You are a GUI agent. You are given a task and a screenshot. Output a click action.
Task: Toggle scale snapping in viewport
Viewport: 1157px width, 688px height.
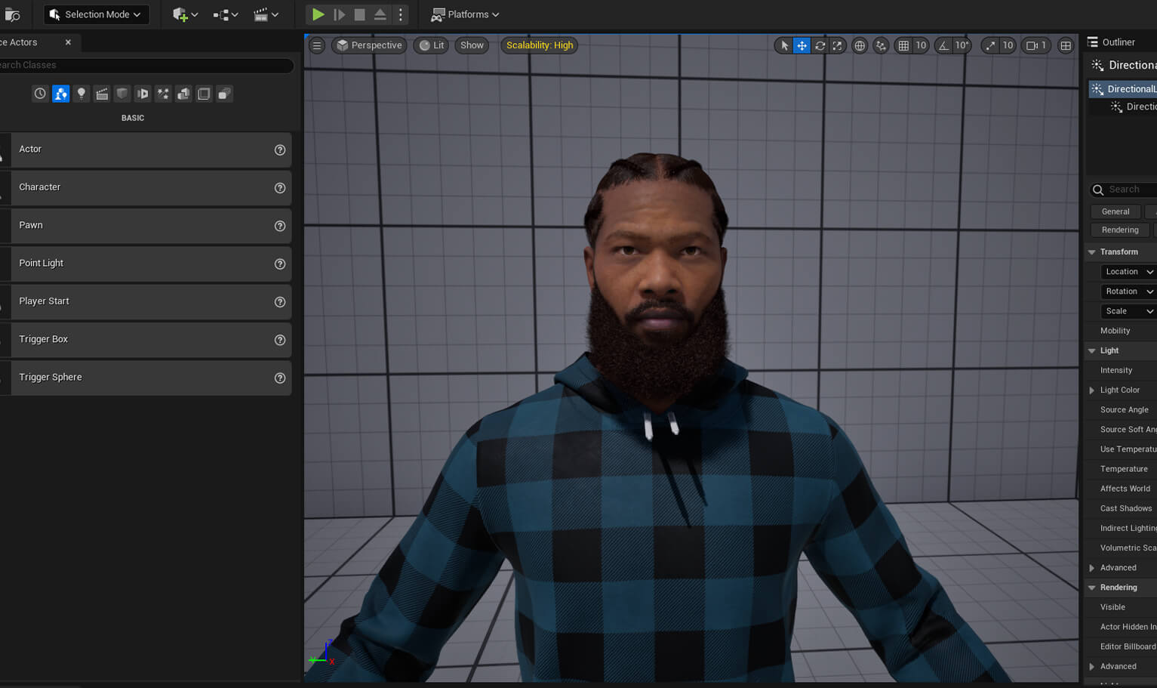click(x=990, y=46)
